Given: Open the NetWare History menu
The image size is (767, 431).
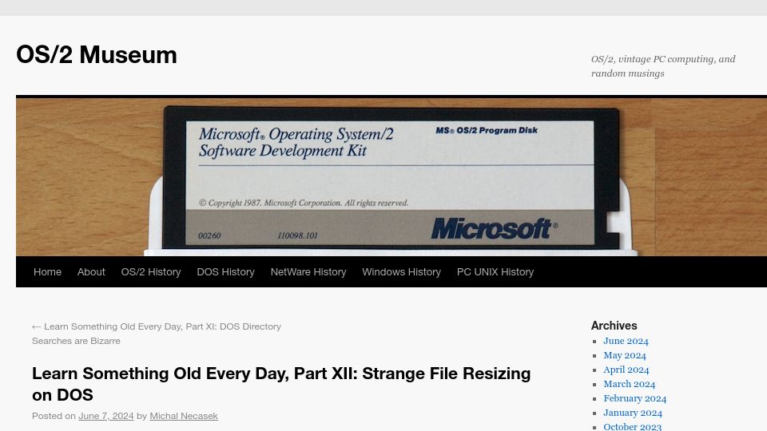Looking at the screenshot, I should tap(308, 271).
